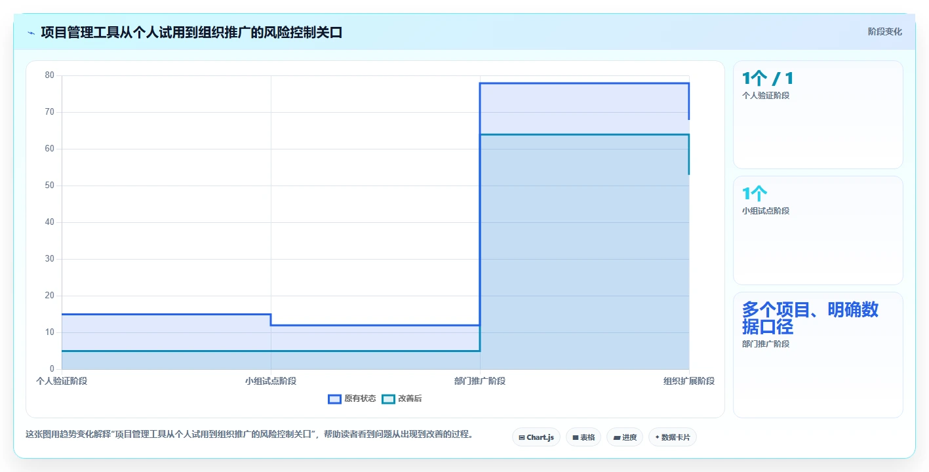Open the 小组试点阶段 data card
The image size is (929, 472).
coord(818,230)
